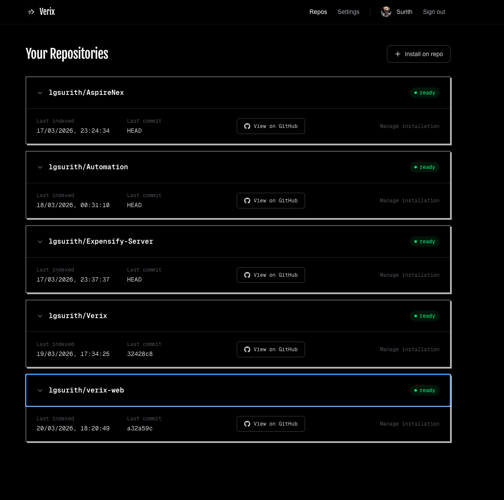Manage installation for Automation
The image size is (504, 500).
tap(410, 201)
